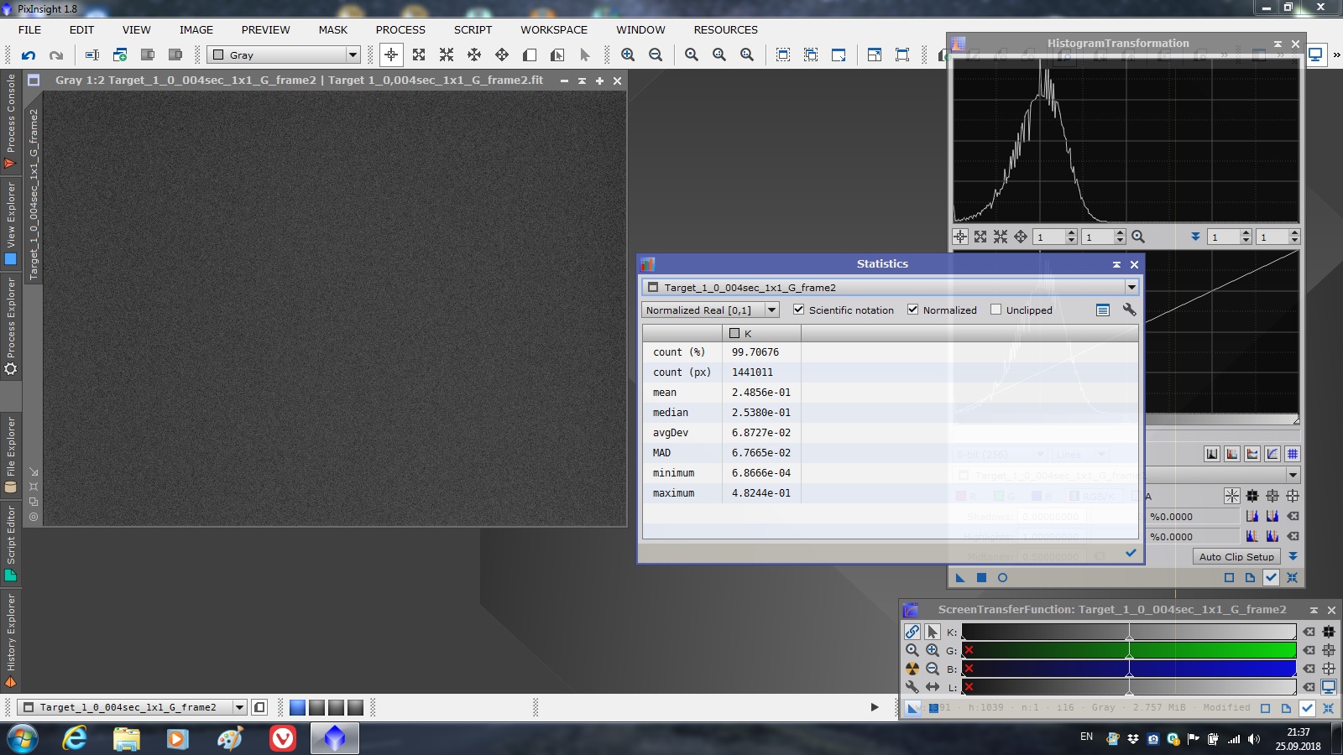This screenshot has width=1343, height=755.
Task: Toggle Track View checkmark in ScreenTransferFunction
Action: (1307, 708)
